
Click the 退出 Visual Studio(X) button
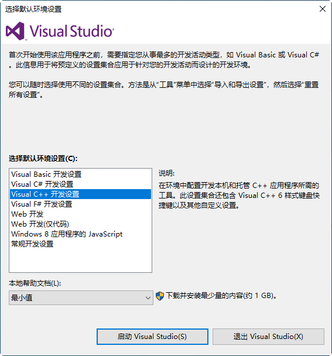(268, 337)
